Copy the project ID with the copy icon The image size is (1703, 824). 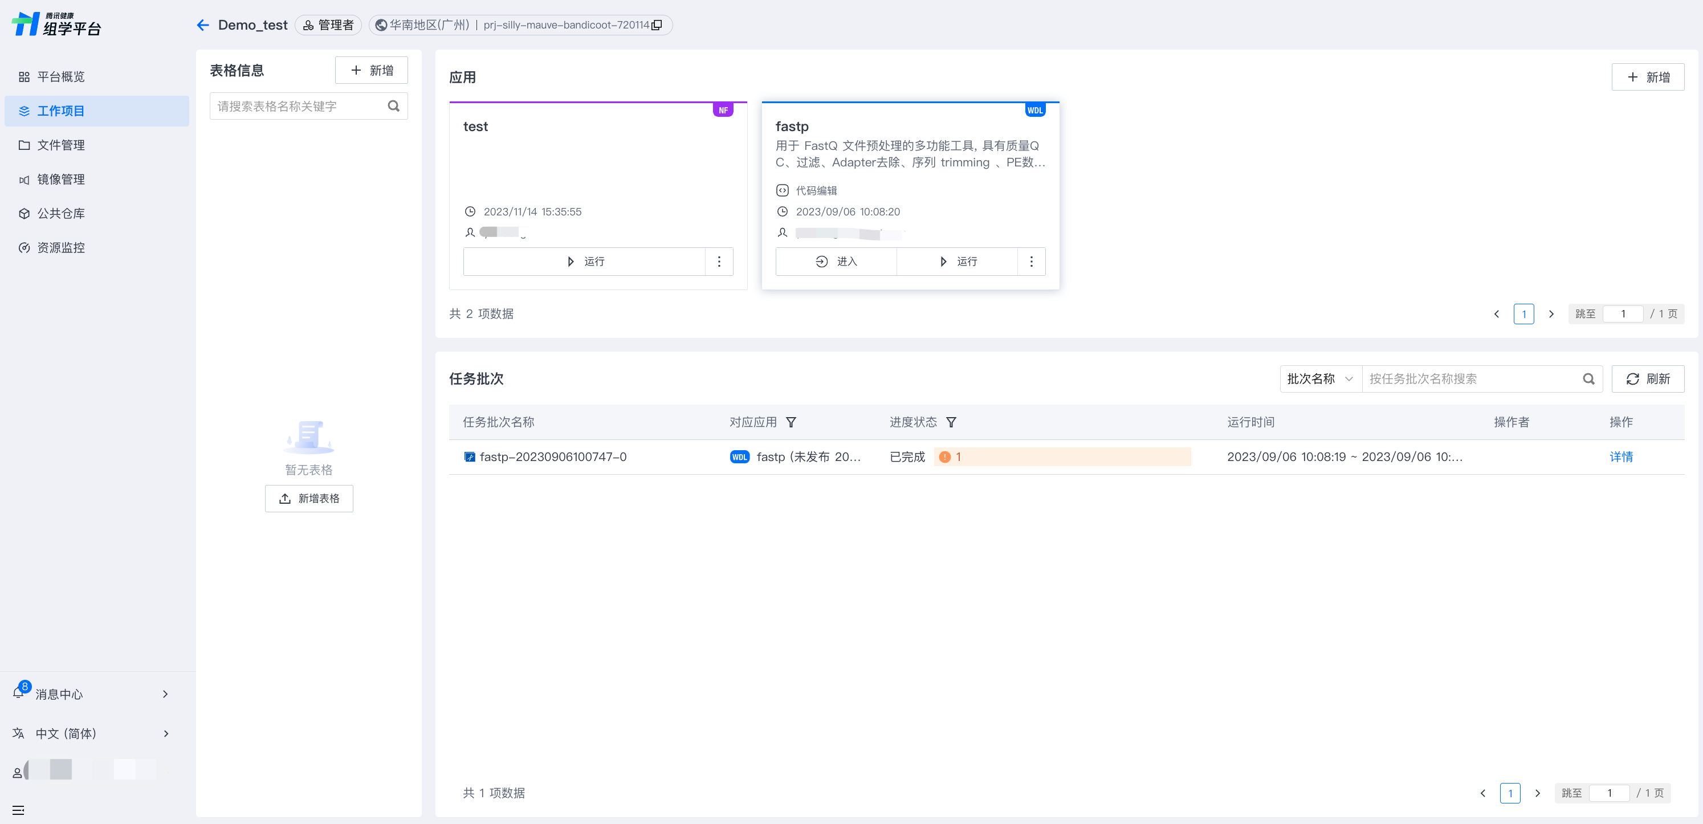(x=657, y=25)
